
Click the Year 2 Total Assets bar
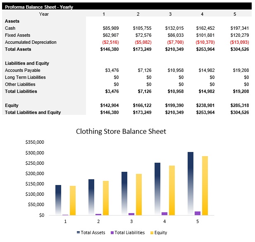click(x=91, y=197)
